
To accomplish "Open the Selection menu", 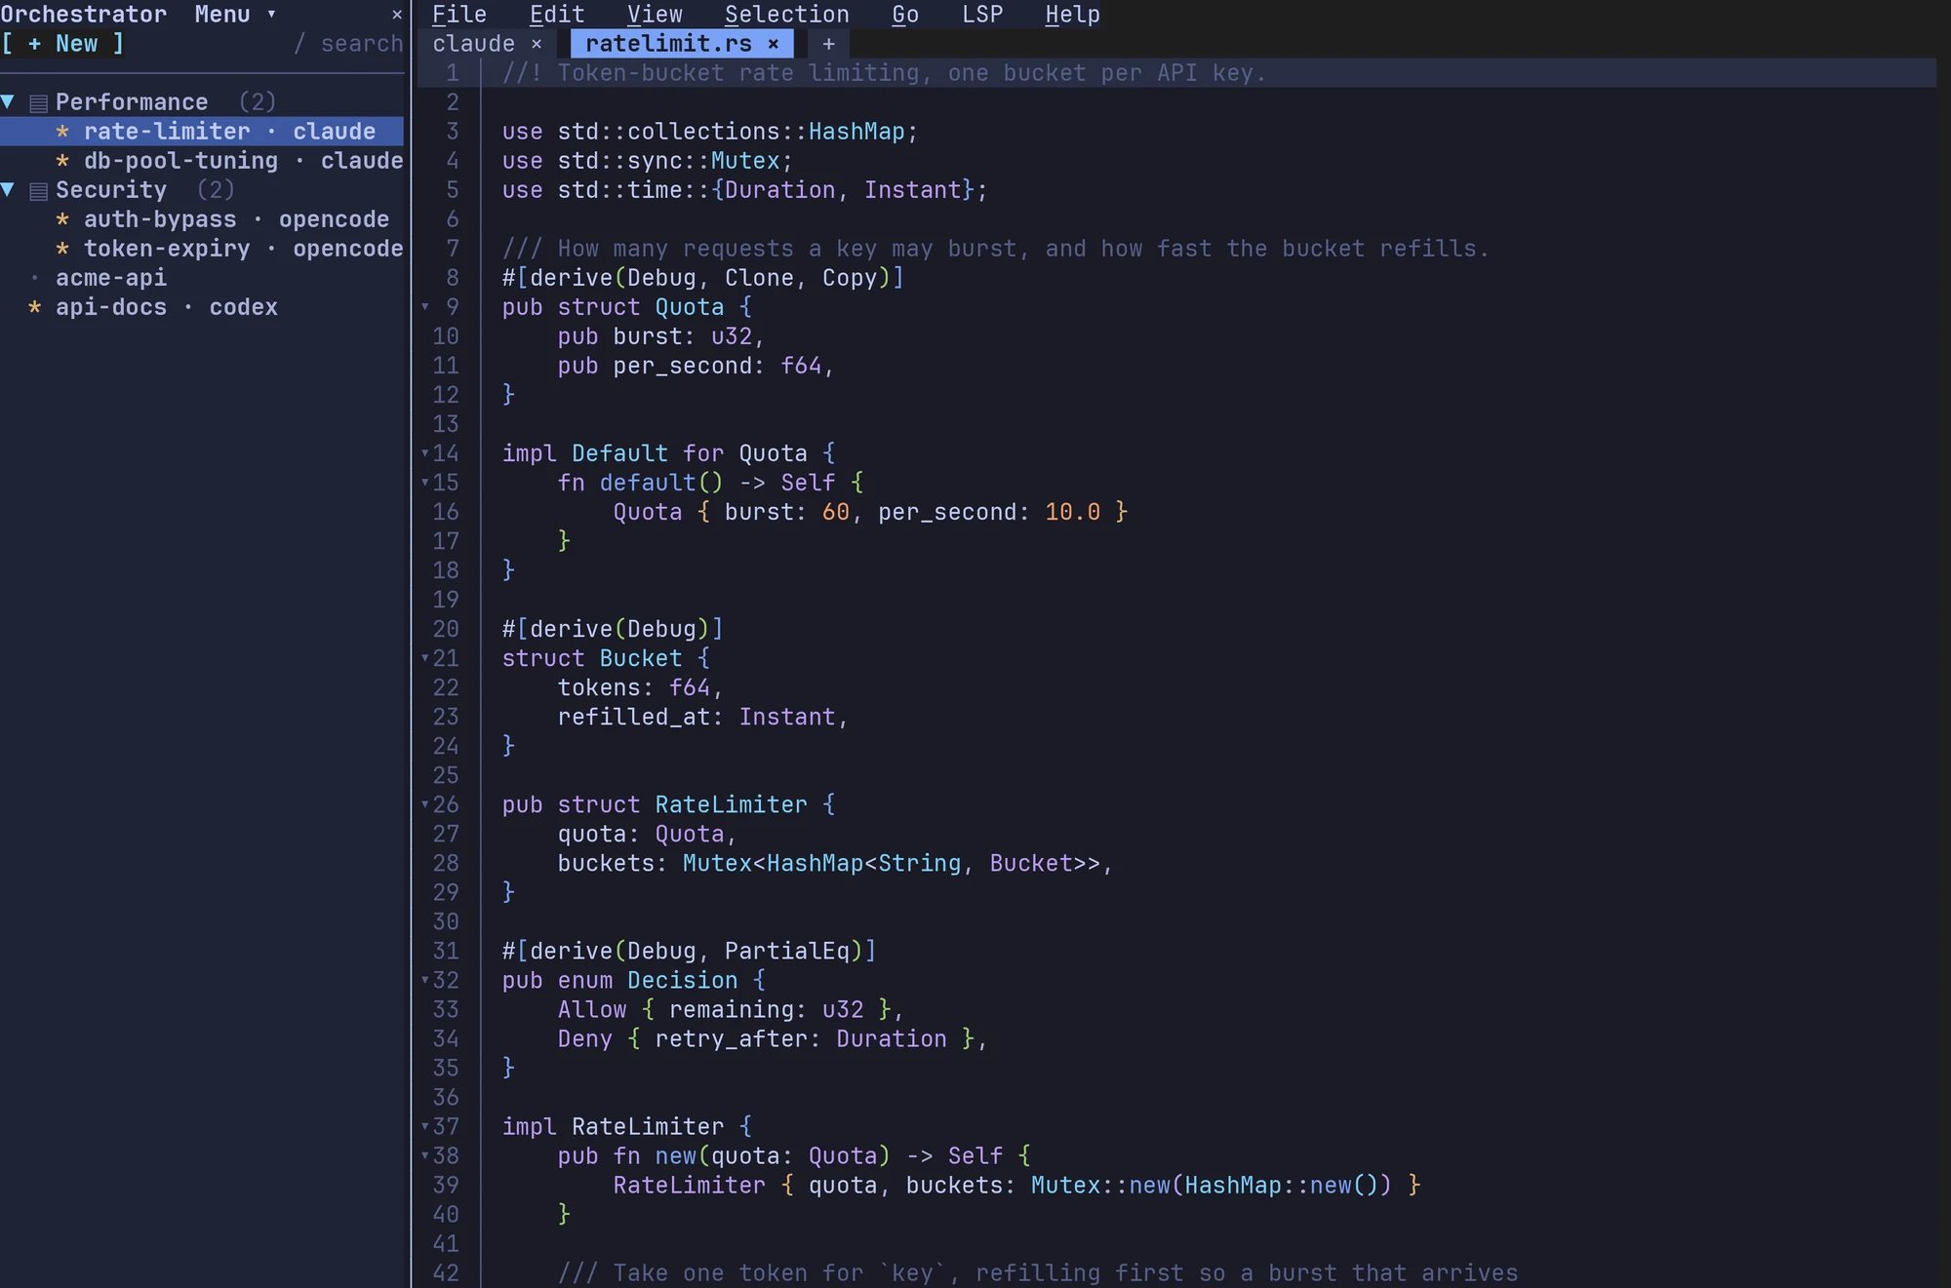I will point(787,15).
